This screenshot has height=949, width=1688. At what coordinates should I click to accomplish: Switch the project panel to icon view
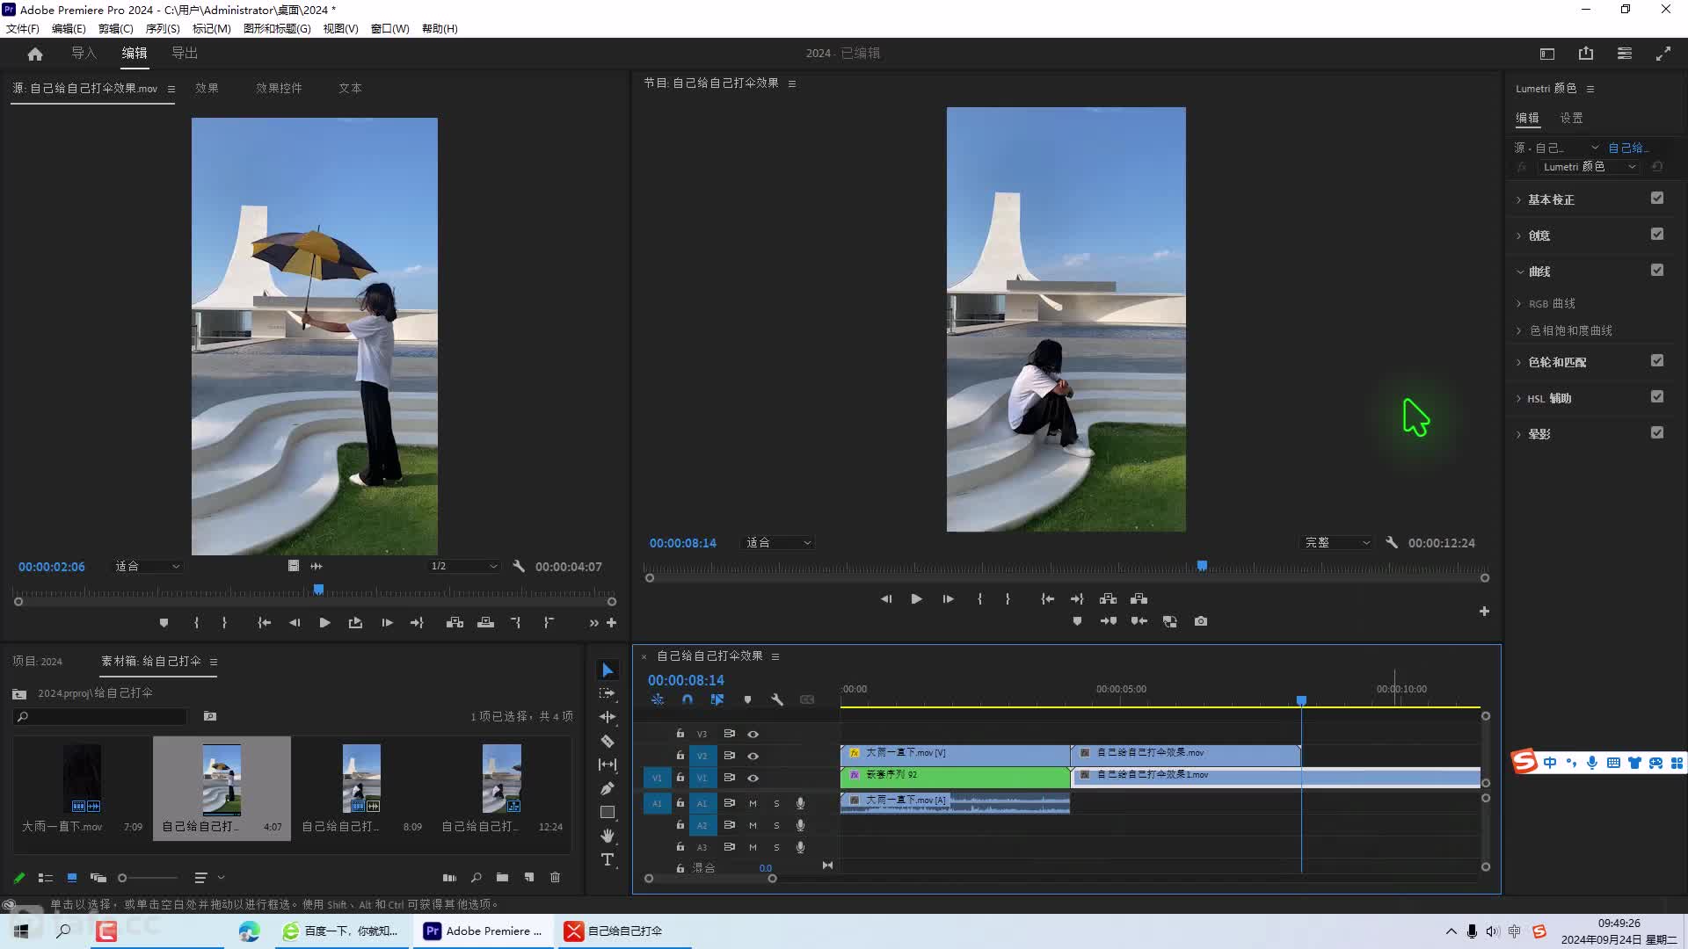click(72, 877)
